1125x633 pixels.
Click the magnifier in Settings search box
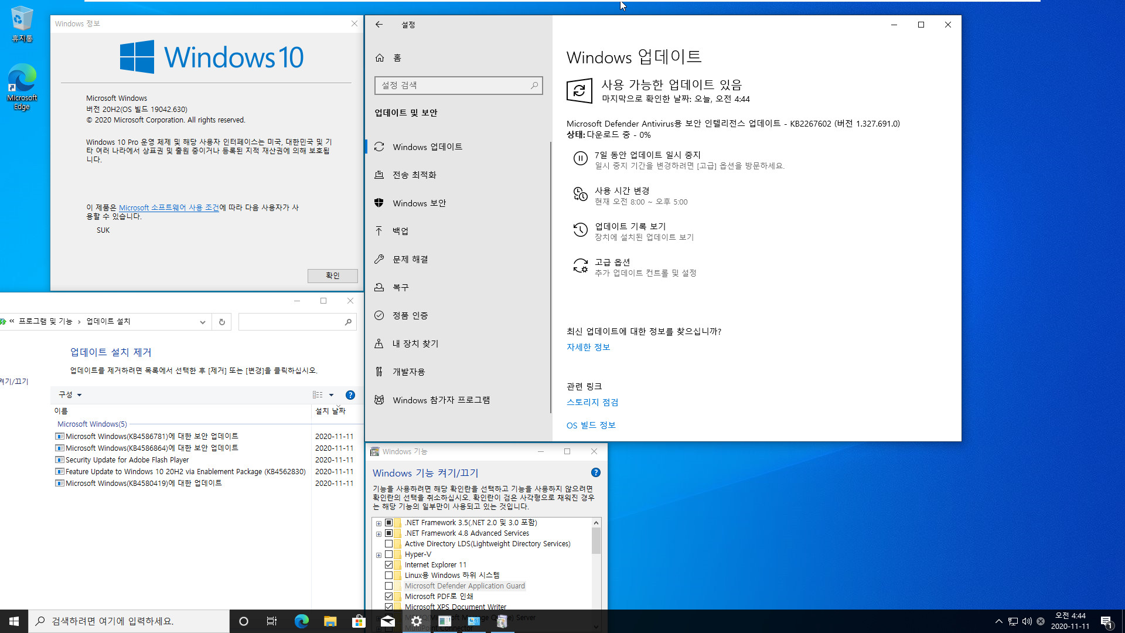(x=534, y=86)
